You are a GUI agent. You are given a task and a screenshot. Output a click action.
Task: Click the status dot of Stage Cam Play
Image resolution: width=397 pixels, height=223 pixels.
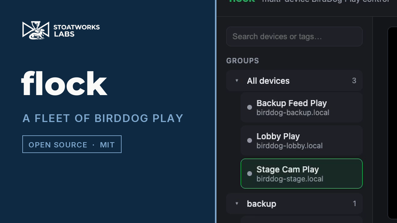click(249, 173)
